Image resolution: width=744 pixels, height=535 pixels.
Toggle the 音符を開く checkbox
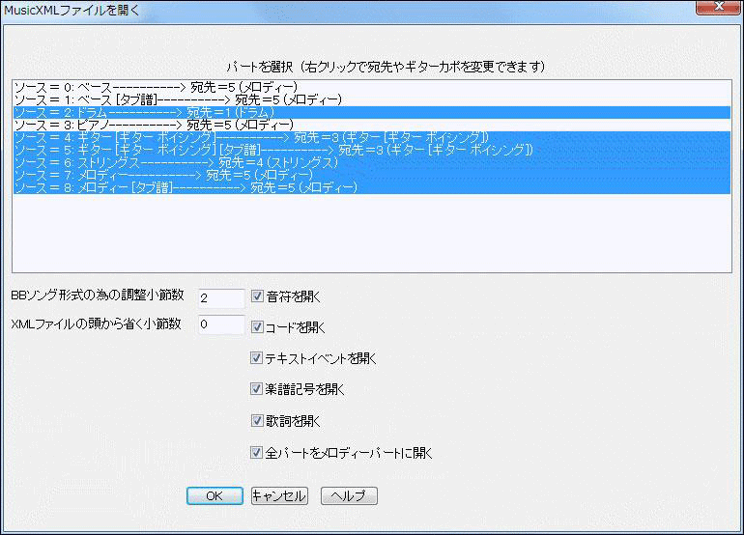click(257, 296)
